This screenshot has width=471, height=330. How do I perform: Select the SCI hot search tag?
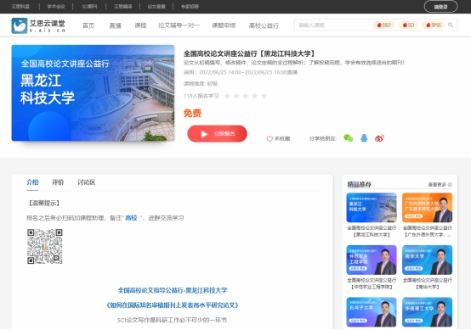pos(408,25)
